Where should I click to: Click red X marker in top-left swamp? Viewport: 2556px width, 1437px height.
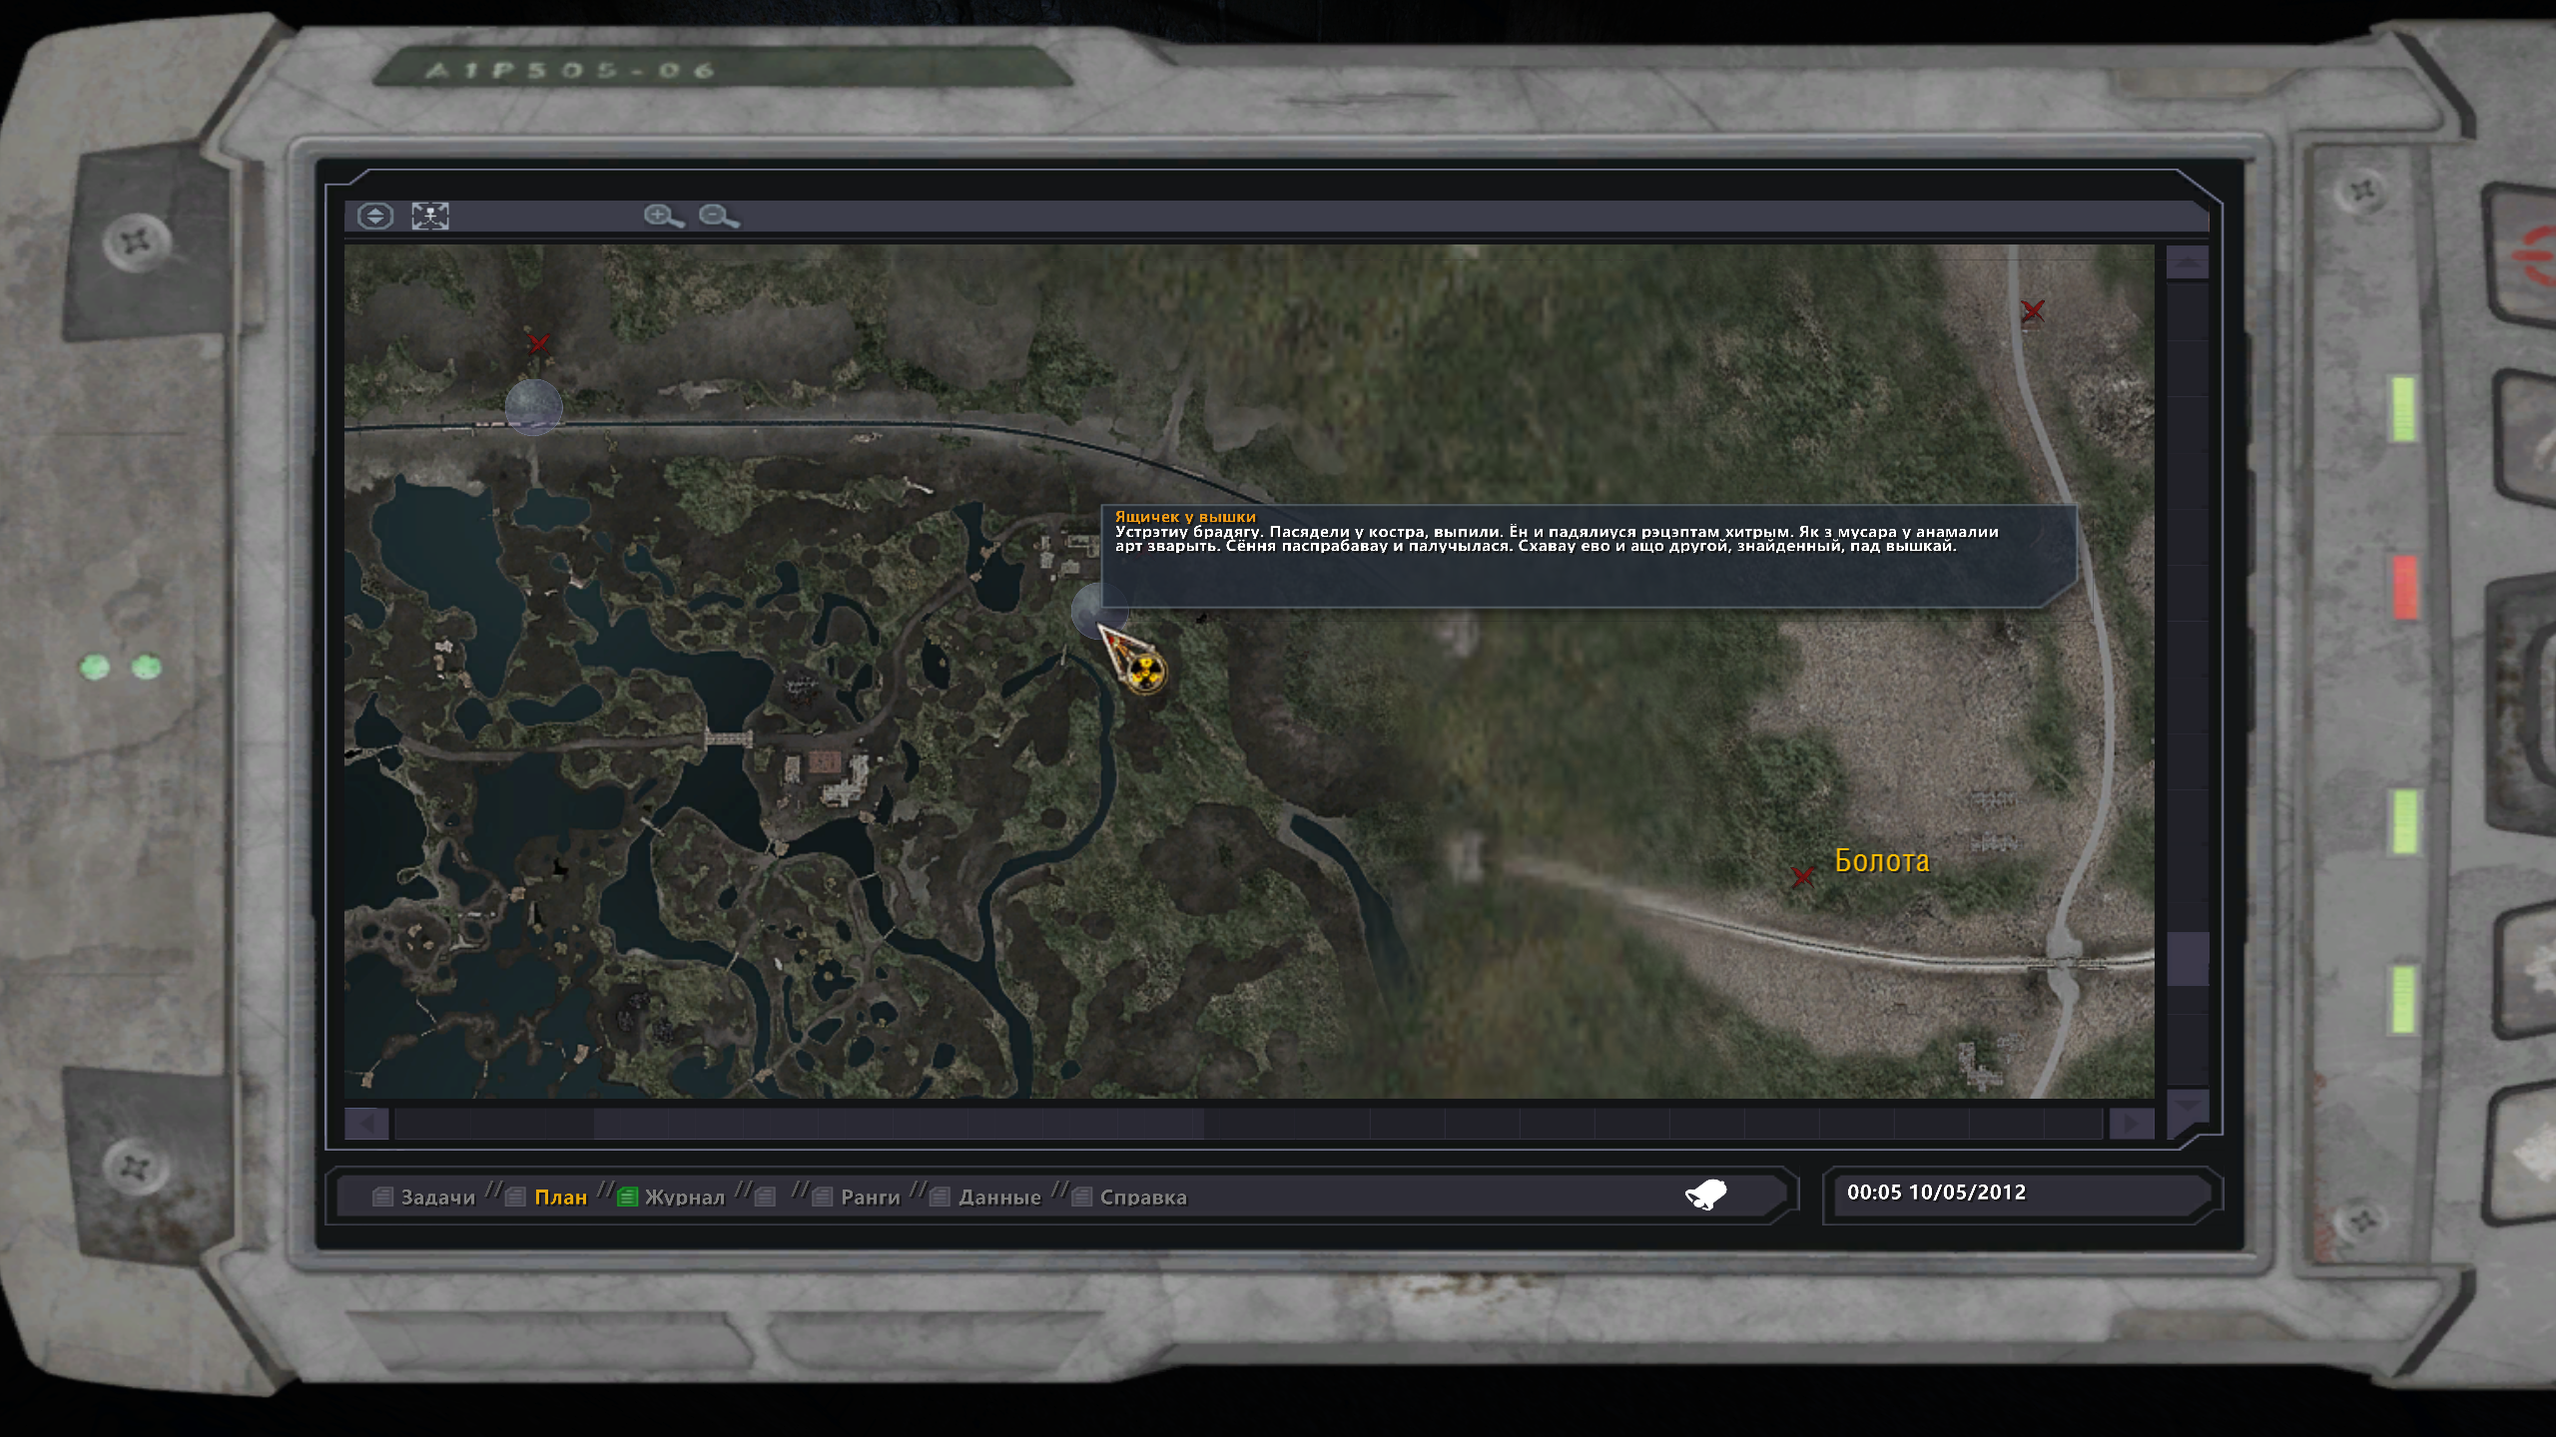pos(538,343)
